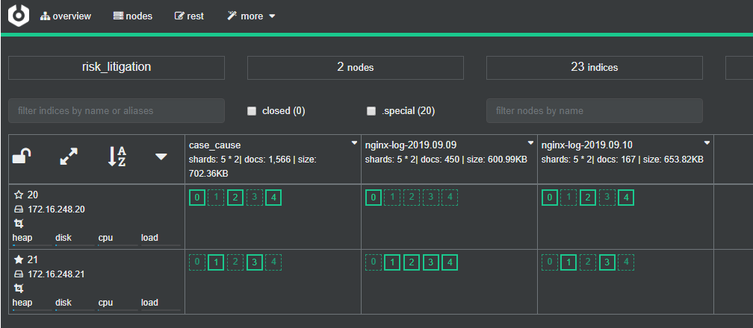753x328 pixels.
Task: Click the outline star of node 20
Action: (x=19, y=195)
